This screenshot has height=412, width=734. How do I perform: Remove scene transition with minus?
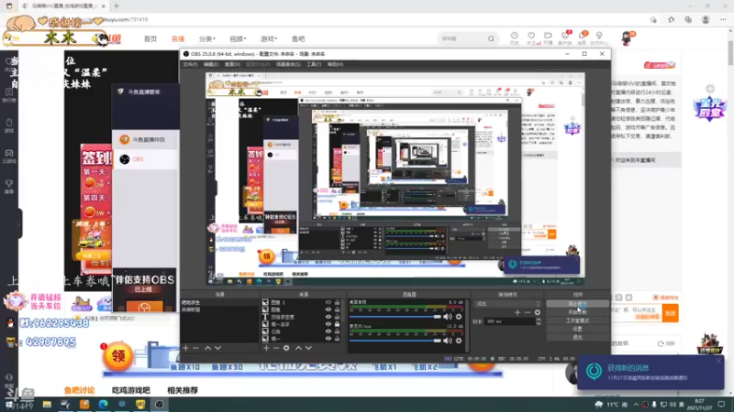coord(528,312)
